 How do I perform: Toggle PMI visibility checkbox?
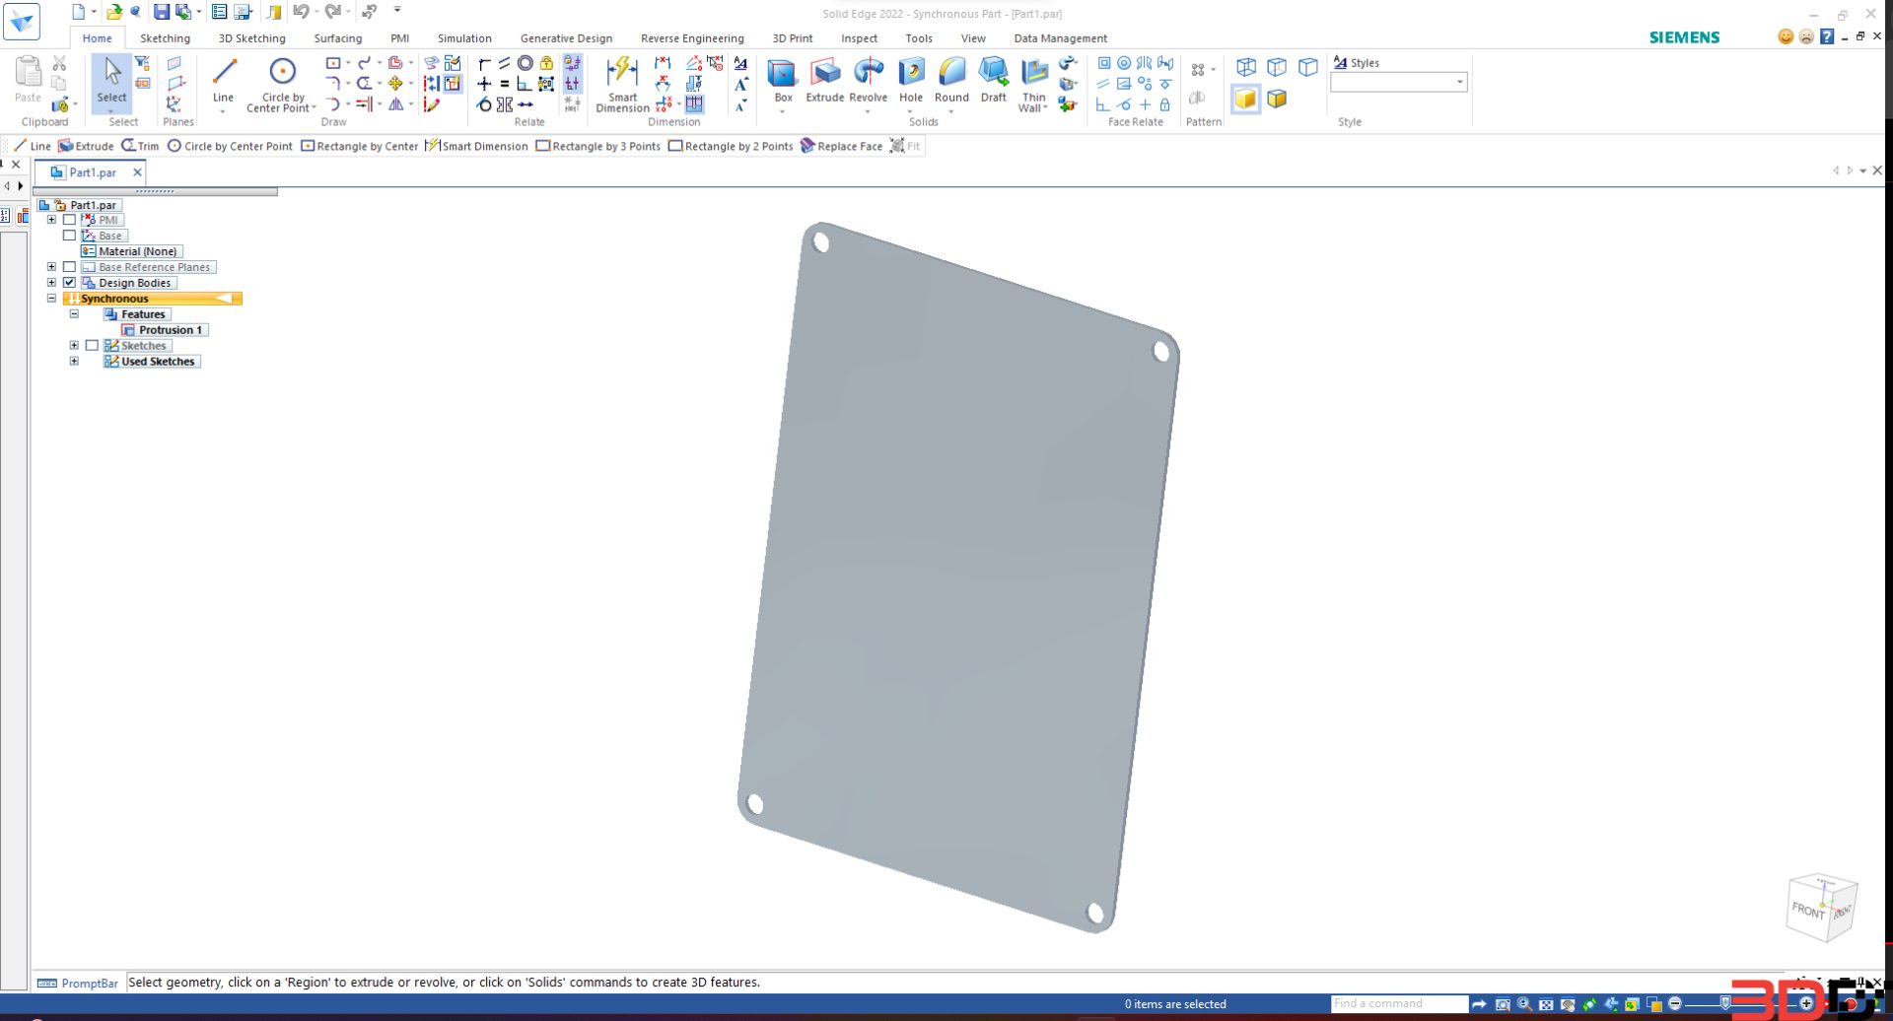tap(69, 220)
